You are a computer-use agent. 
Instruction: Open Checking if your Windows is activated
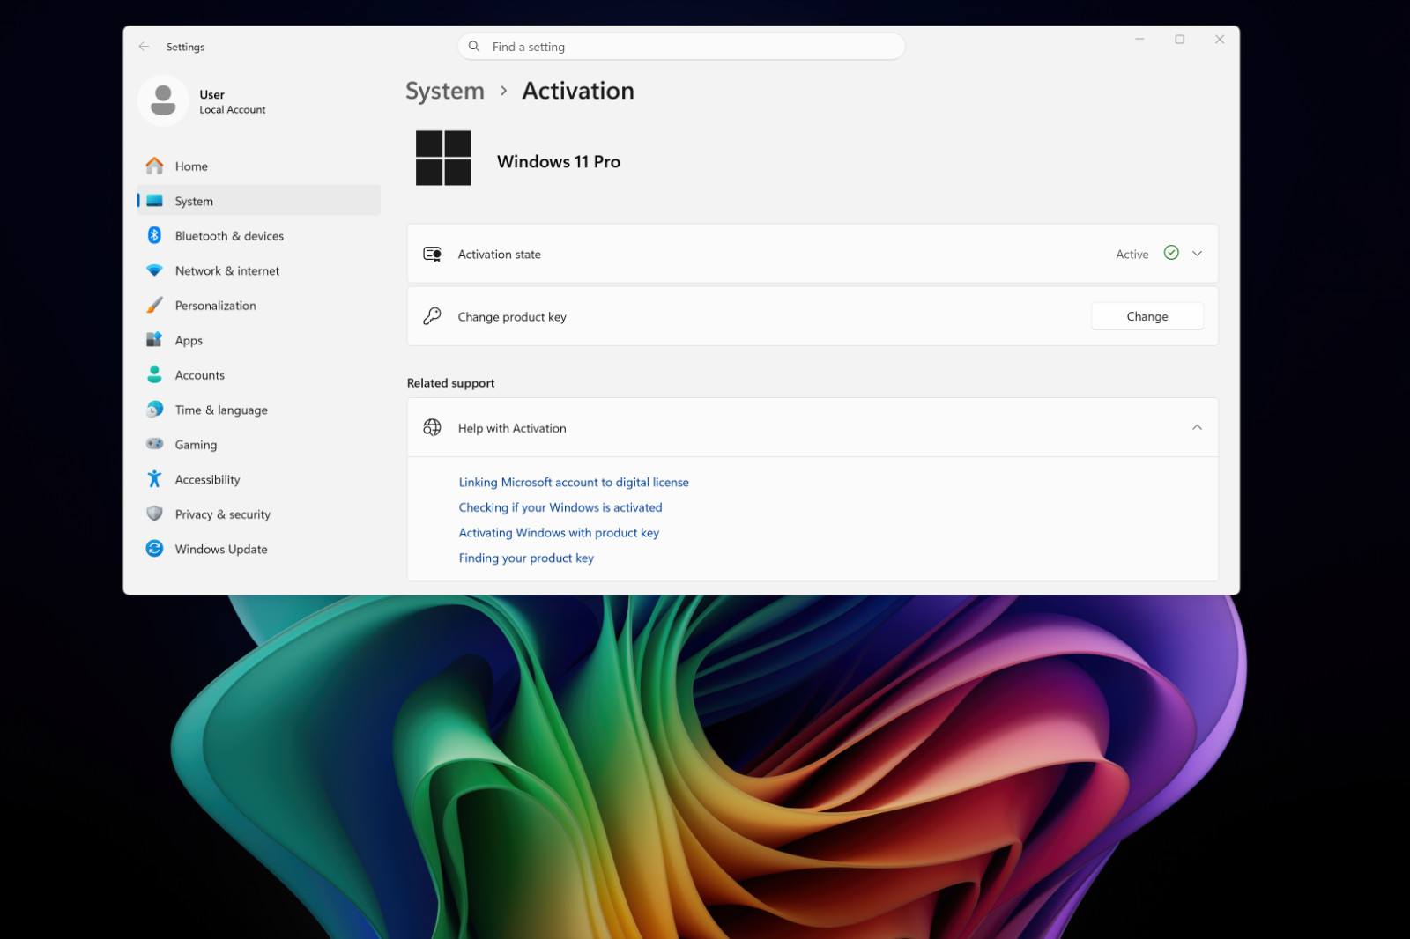coord(560,507)
